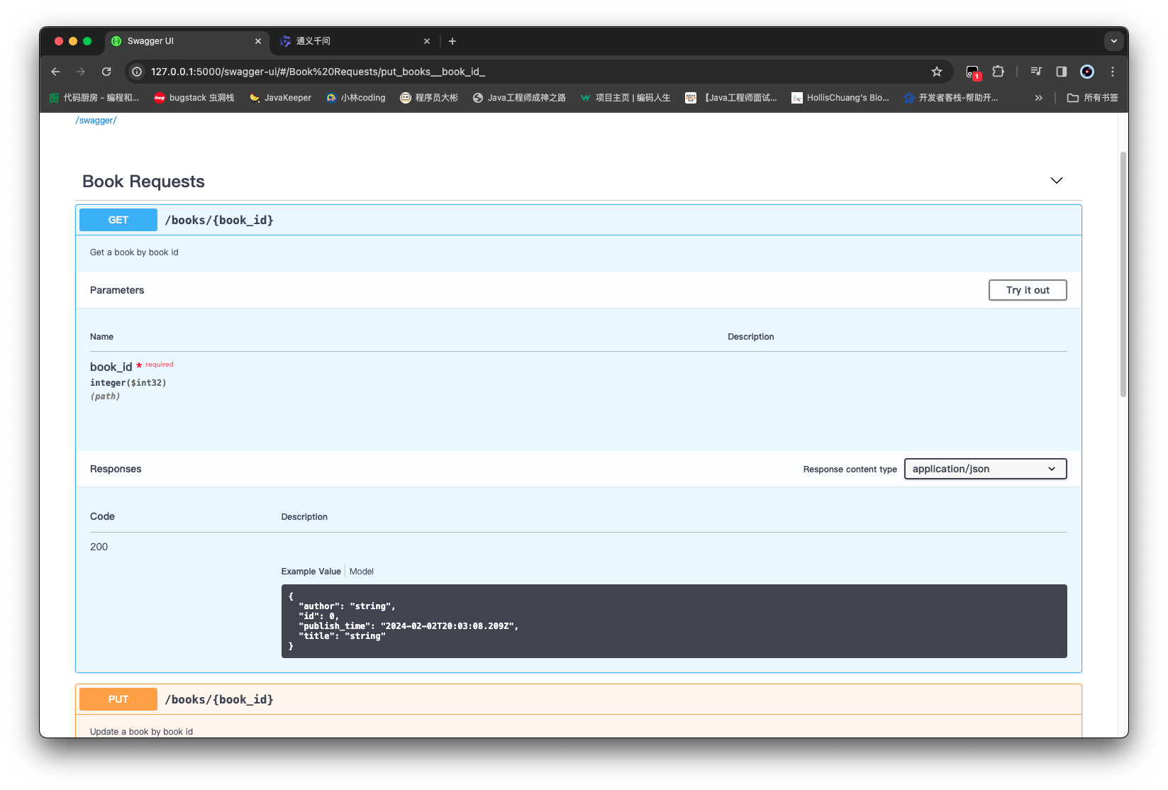Open the 项目主页 | 编码人生 bookmark
The height and width of the screenshot is (790, 1168).
tap(625, 98)
